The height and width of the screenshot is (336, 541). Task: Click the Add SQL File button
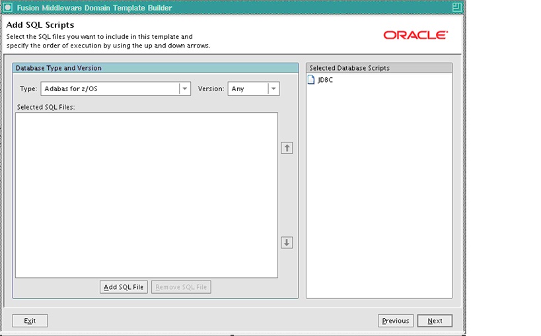pyautogui.click(x=124, y=287)
